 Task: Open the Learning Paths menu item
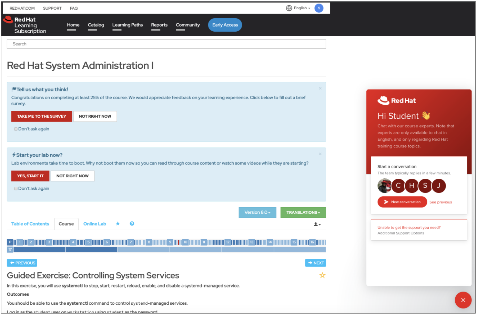pos(127,25)
